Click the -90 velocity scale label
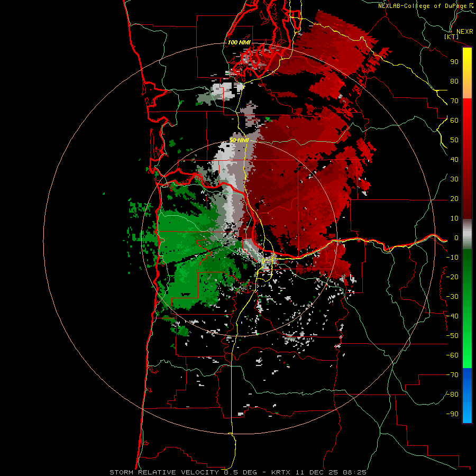This screenshot has width=476, height=476. click(x=452, y=414)
